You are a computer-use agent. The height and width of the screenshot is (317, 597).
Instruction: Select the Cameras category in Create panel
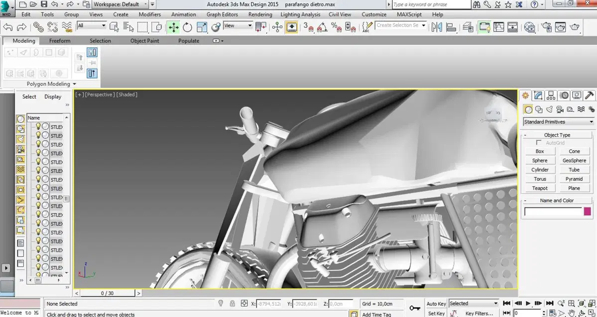(560, 109)
